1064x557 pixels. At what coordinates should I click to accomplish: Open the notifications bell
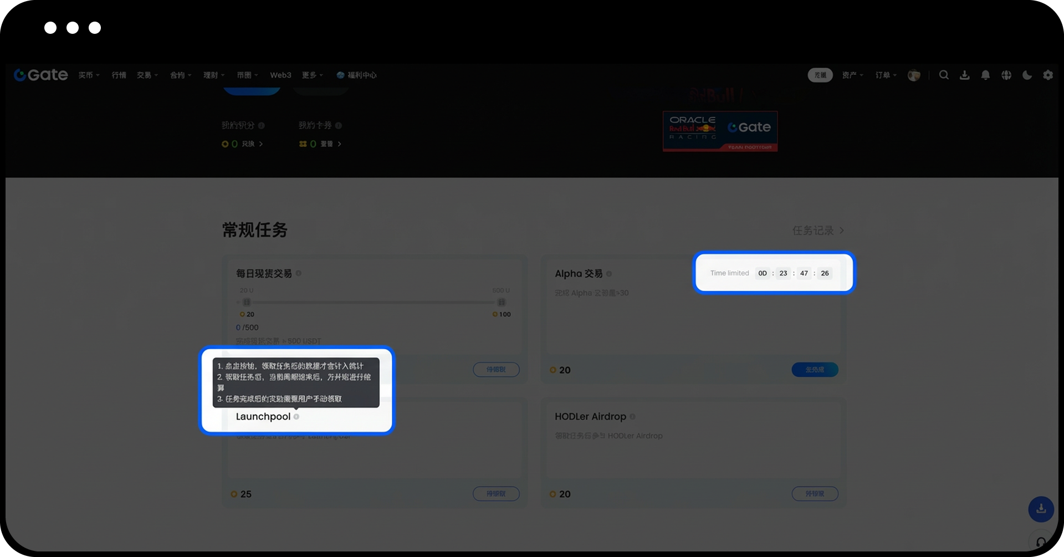click(985, 75)
